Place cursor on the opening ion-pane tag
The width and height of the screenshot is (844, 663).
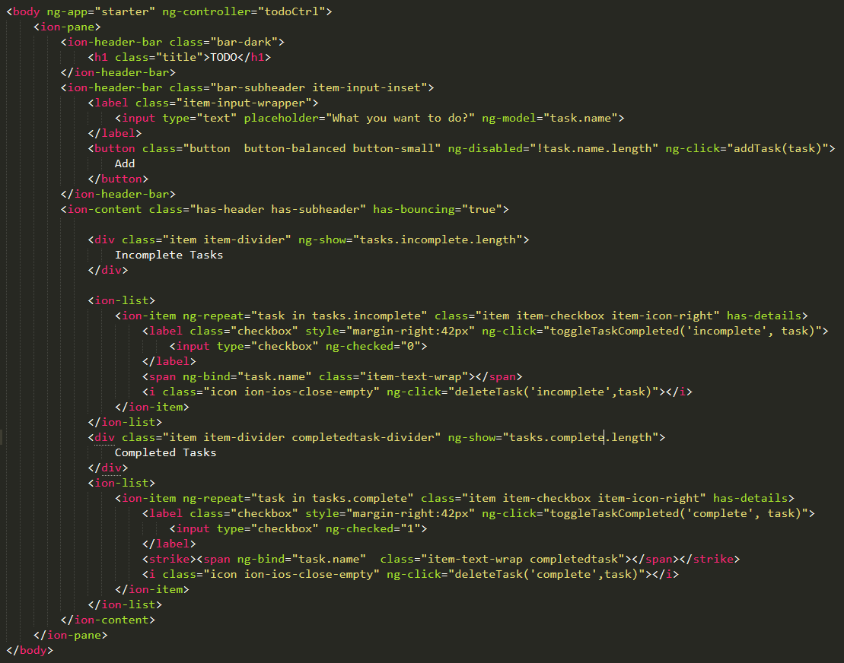coord(67,27)
